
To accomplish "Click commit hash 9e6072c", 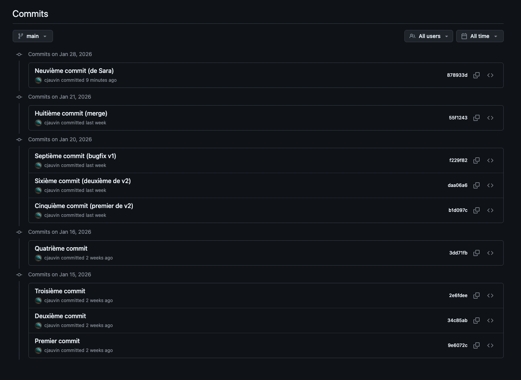I will click(457, 345).
